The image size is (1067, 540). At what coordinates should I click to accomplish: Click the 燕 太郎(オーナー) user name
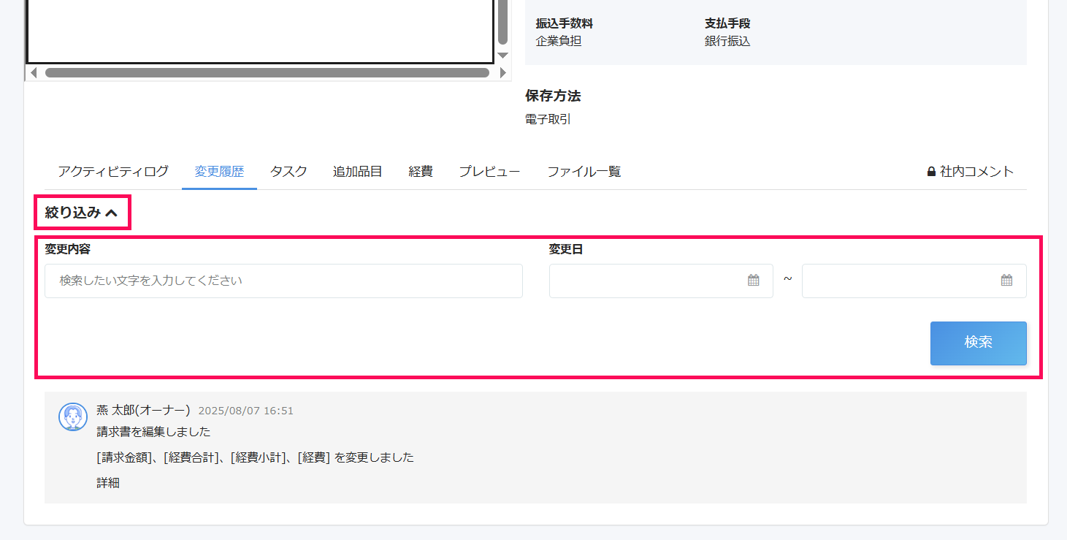point(143,411)
